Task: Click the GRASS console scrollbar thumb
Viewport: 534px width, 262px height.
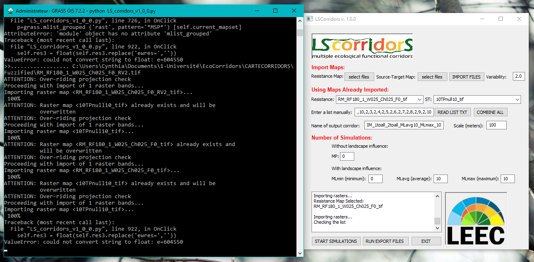Action: [x=300, y=33]
